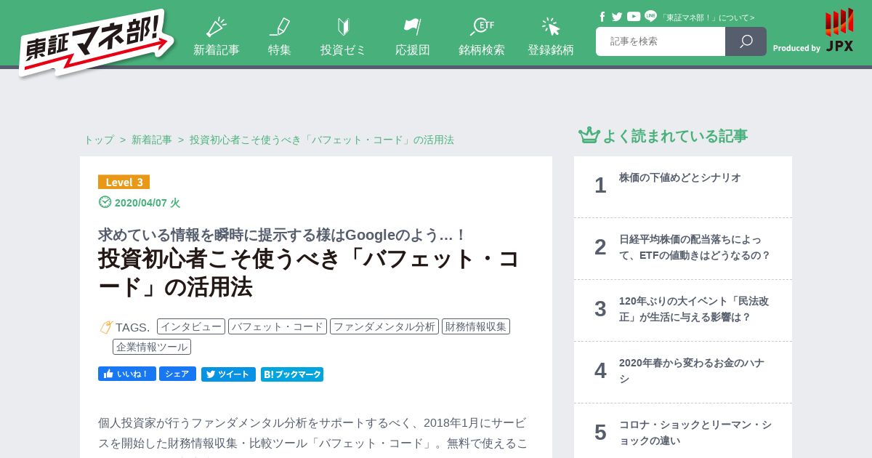The width and height of the screenshot is (872, 458).
Task: Open the 応援団 flag icon
Action: pyautogui.click(x=412, y=27)
